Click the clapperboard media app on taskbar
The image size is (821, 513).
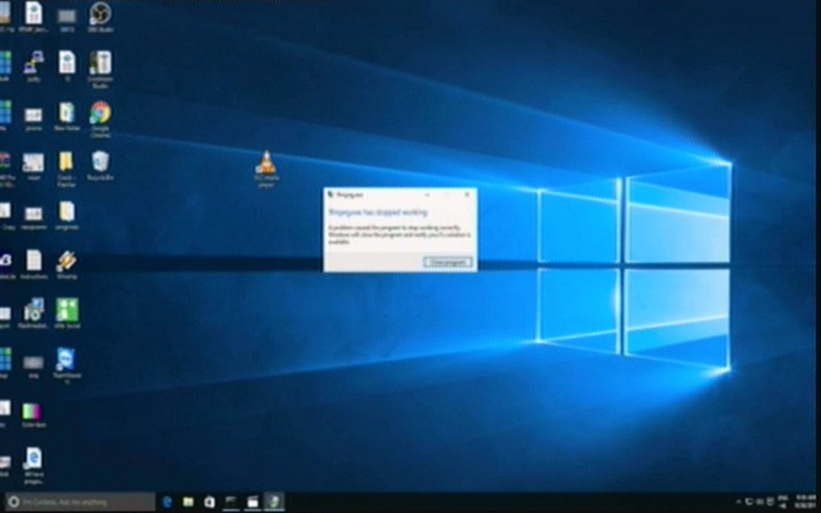pyautogui.click(x=252, y=502)
